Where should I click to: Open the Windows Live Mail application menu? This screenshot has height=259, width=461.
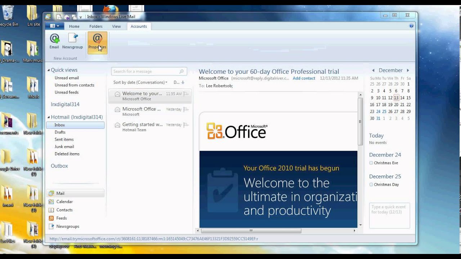click(x=54, y=26)
